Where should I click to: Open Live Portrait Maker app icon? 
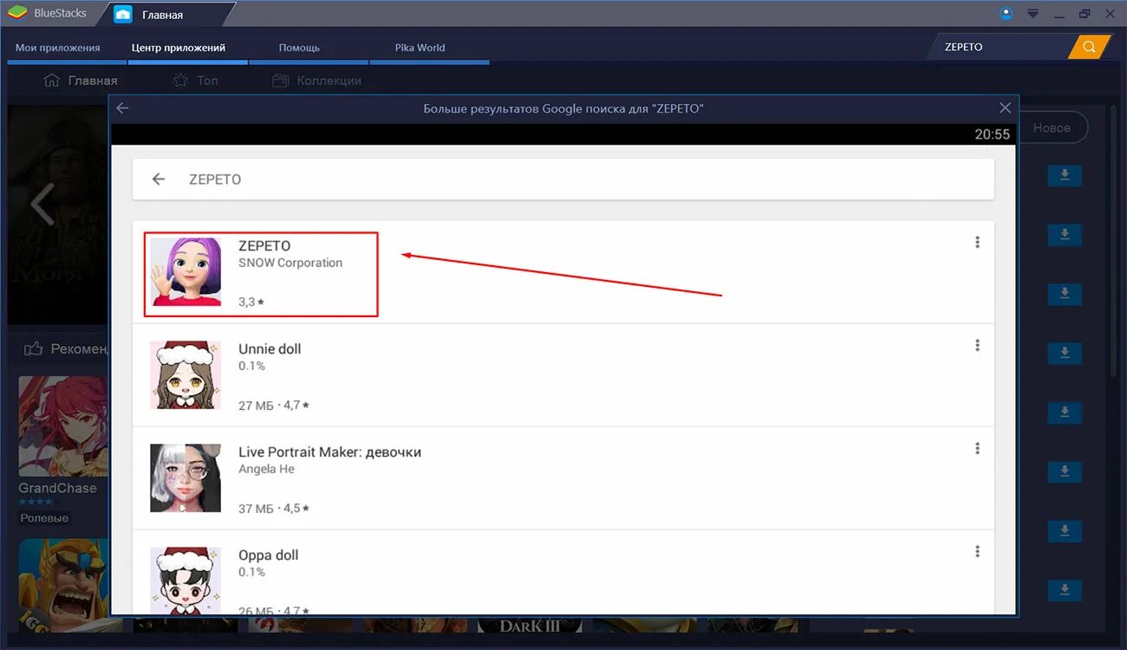pyautogui.click(x=186, y=478)
